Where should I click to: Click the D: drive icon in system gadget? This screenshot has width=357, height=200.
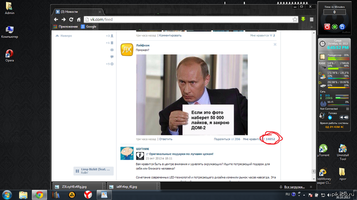(x=322, y=85)
